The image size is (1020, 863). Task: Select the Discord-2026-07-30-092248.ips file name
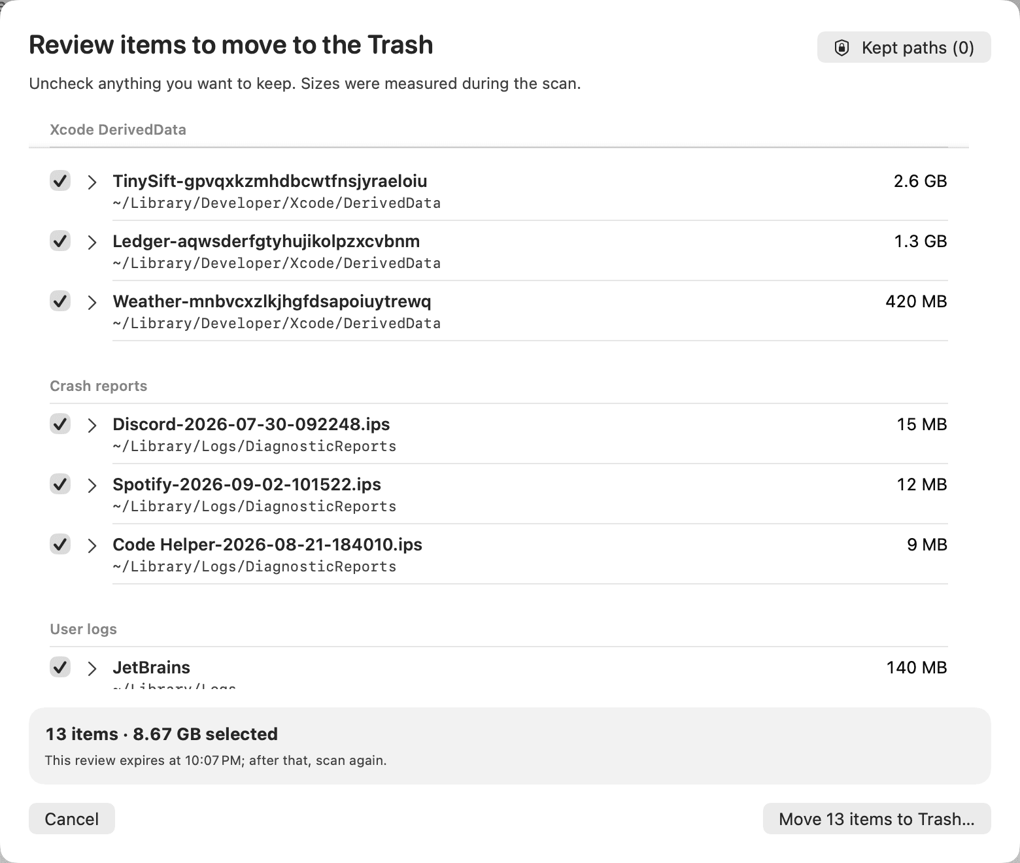[x=251, y=424]
